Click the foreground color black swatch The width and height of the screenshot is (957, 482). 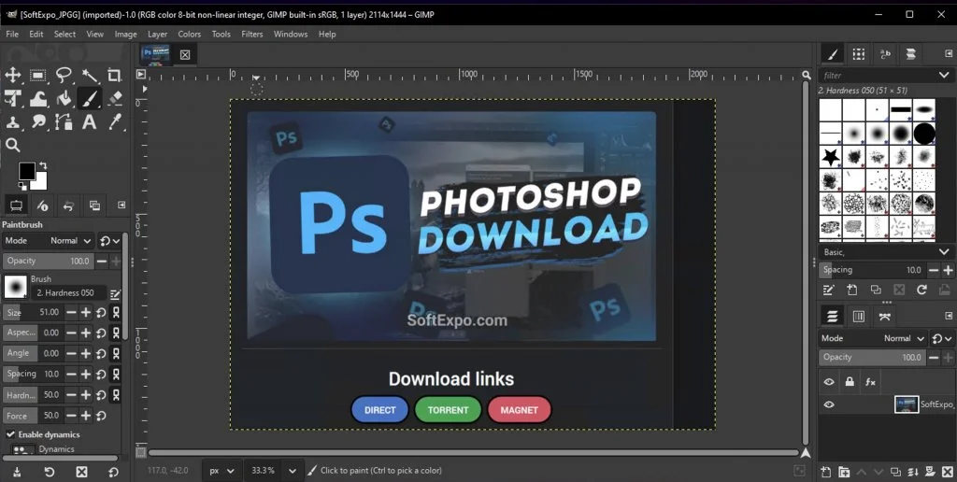pyautogui.click(x=26, y=171)
